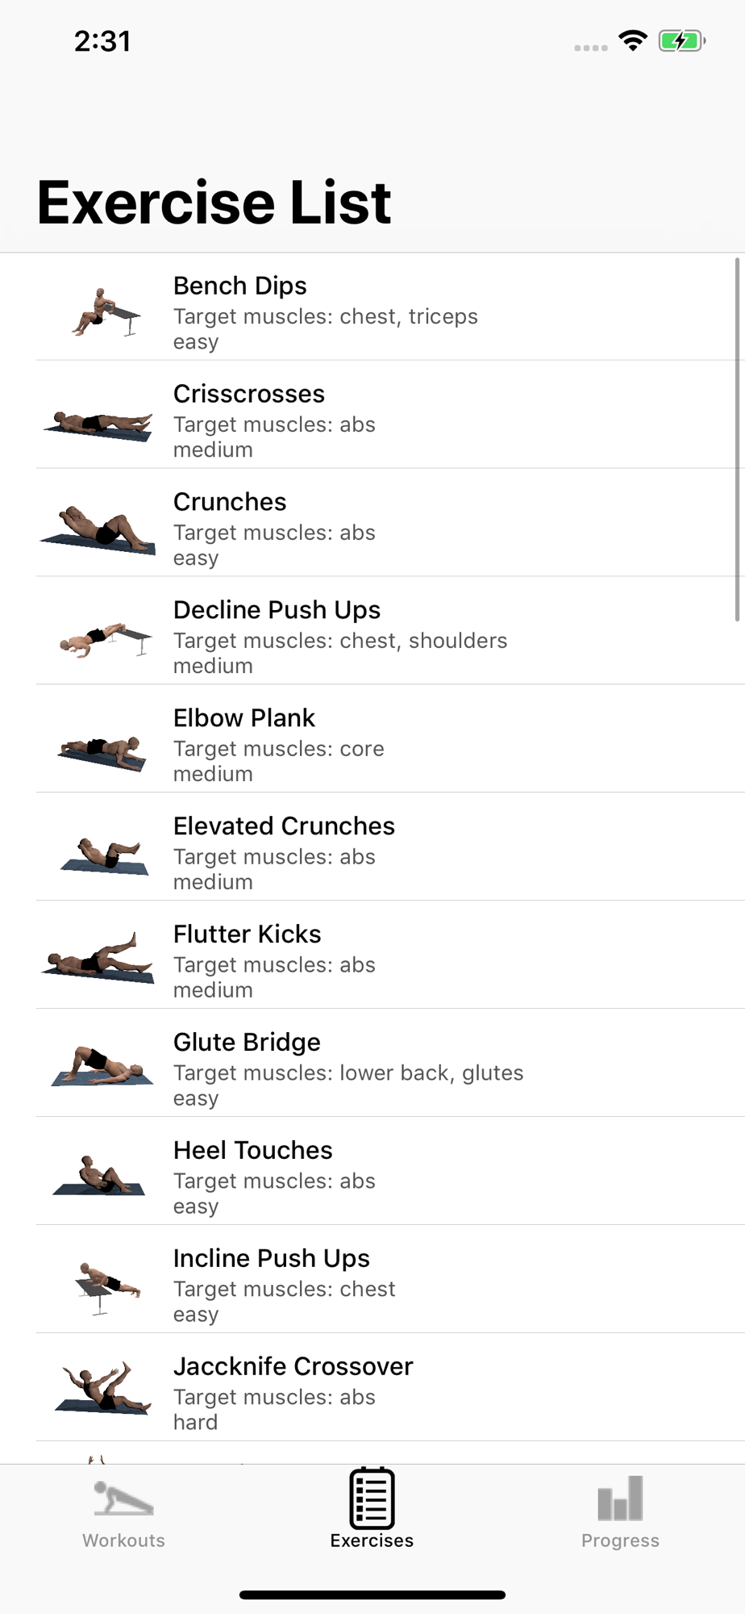Open Elevated Crunches exercise details
This screenshot has width=745, height=1614.
pyautogui.click(x=390, y=847)
